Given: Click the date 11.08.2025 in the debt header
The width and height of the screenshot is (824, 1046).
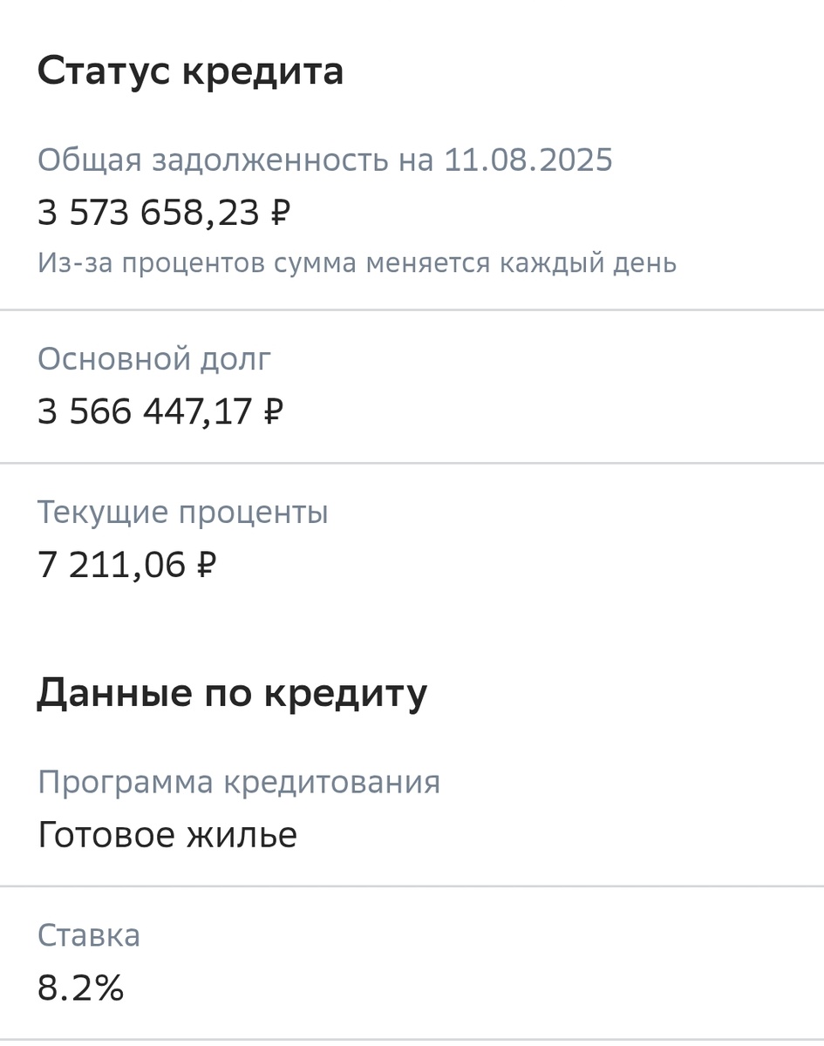Looking at the screenshot, I should click(x=528, y=160).
